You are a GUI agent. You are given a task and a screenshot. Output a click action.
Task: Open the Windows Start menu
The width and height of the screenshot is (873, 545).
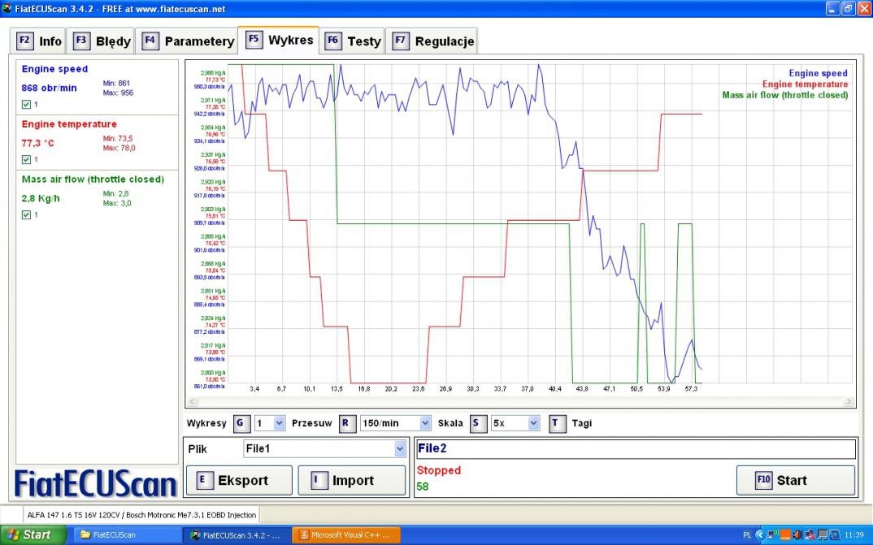[31, 535]
